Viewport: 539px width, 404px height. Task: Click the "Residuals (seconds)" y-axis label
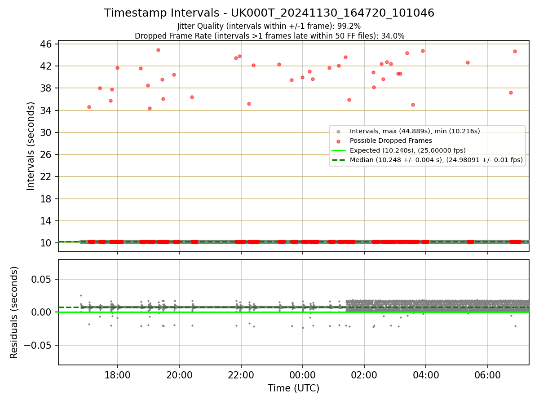coord(14,312)
